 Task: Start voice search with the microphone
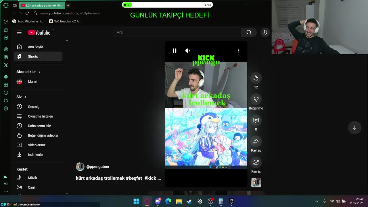pos(265,32)
